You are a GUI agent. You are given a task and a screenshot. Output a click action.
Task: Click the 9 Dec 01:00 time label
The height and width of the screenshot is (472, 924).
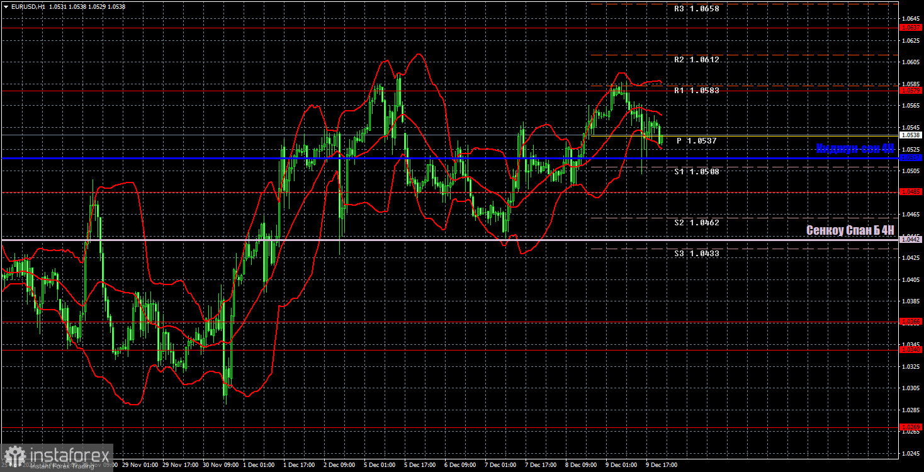(x=621, y=465)
